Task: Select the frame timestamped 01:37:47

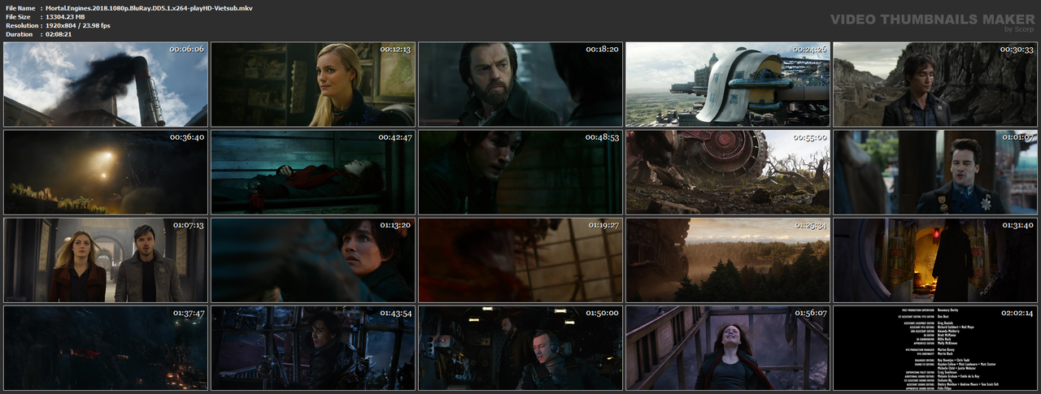Action: (x=106, y=347)
